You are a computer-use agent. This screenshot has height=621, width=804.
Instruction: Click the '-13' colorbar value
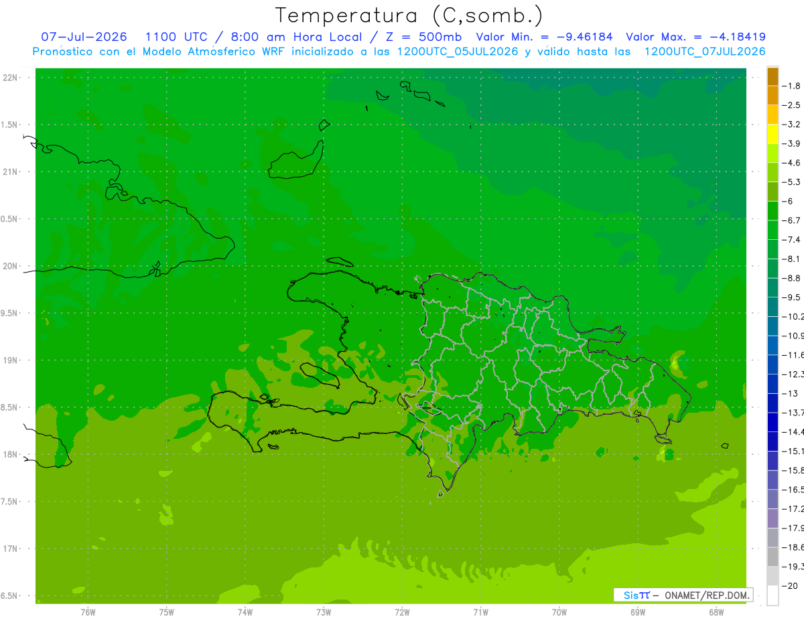pyautogui.click(x=791, y=393)
